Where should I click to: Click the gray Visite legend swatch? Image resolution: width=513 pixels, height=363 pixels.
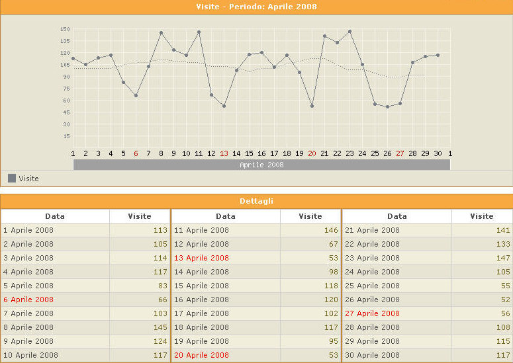(12, 178)
